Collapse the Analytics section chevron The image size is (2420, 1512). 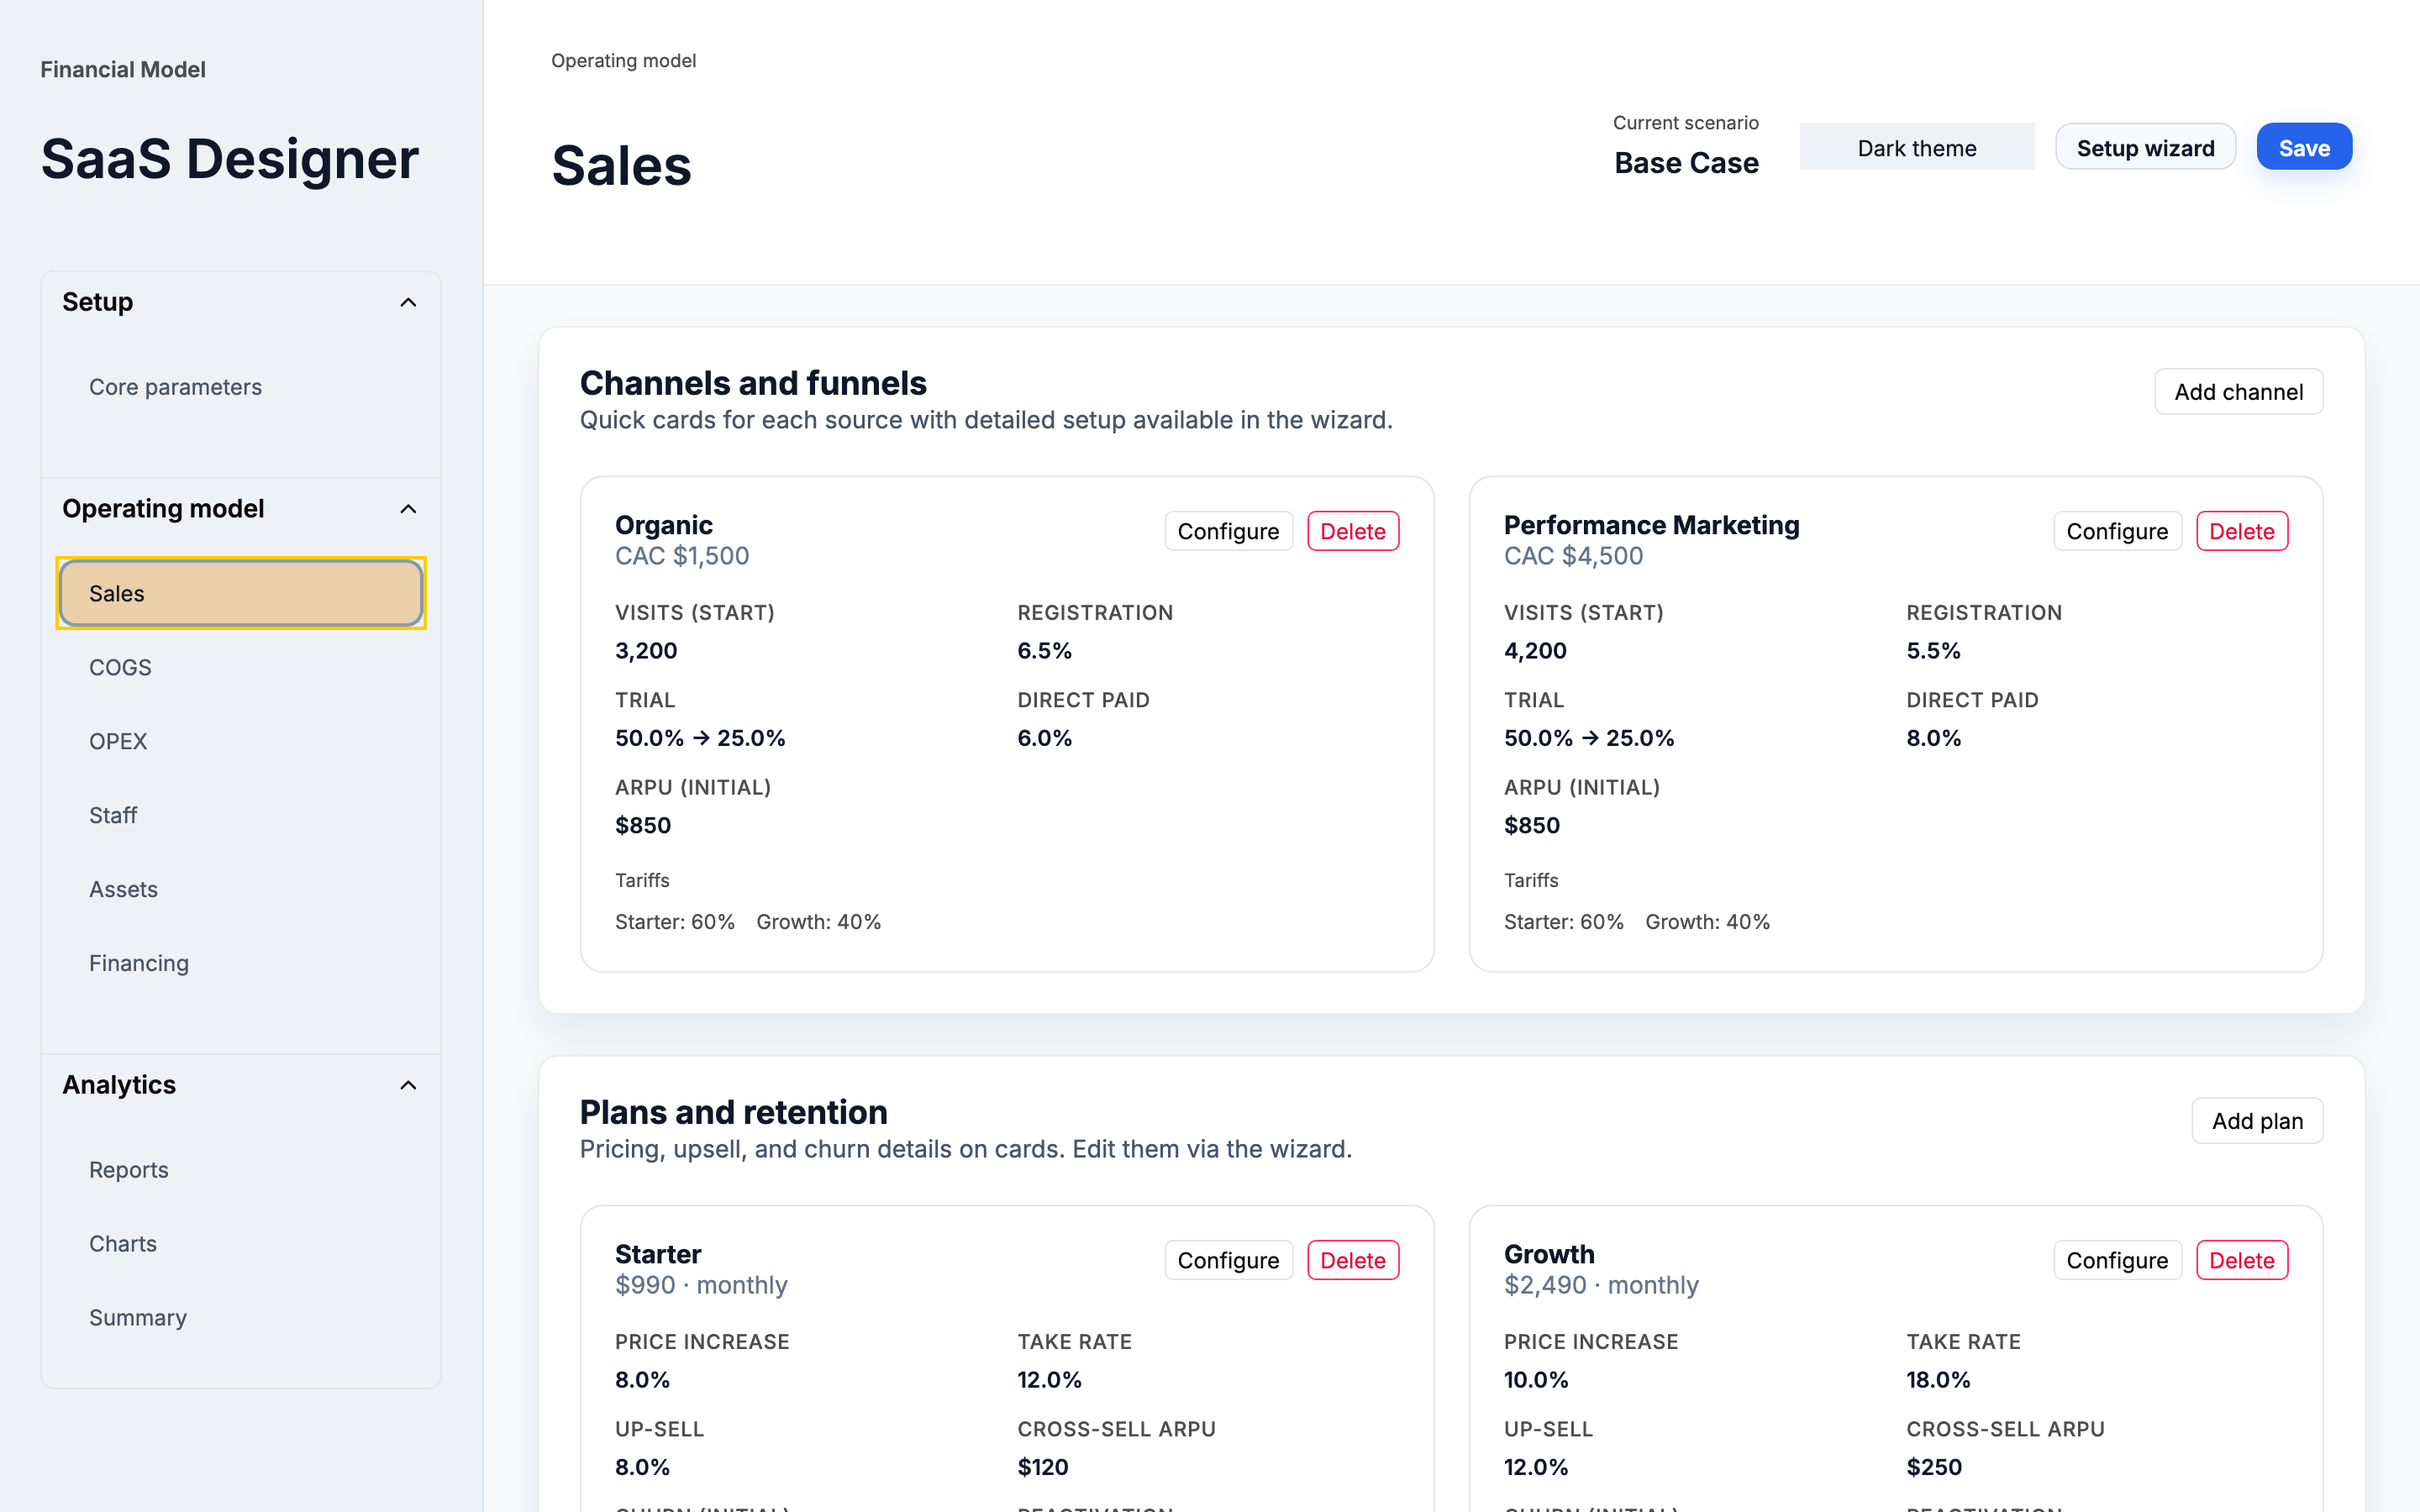[408, 1085]
